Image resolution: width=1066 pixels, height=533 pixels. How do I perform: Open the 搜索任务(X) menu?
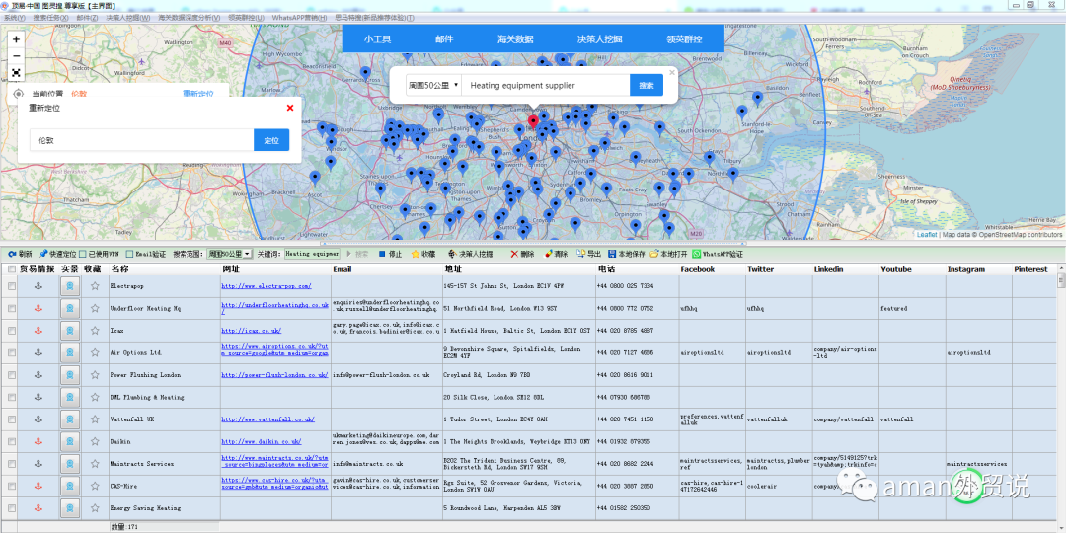51,17
